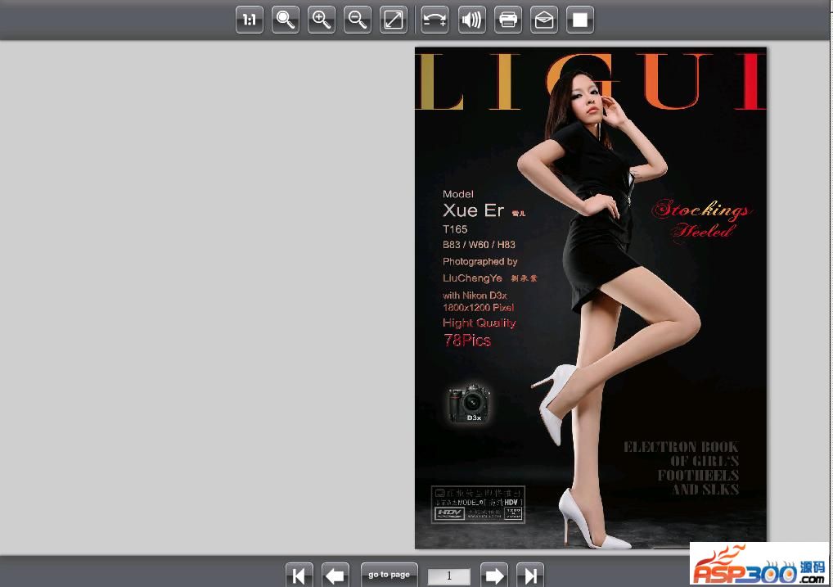Jump to the first page
This screenshot has height=587, width=833.
[x=299, y=576]
